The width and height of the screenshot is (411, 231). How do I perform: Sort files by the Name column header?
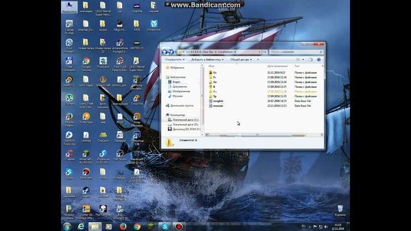pyautogui.click(x=211, y=66)
